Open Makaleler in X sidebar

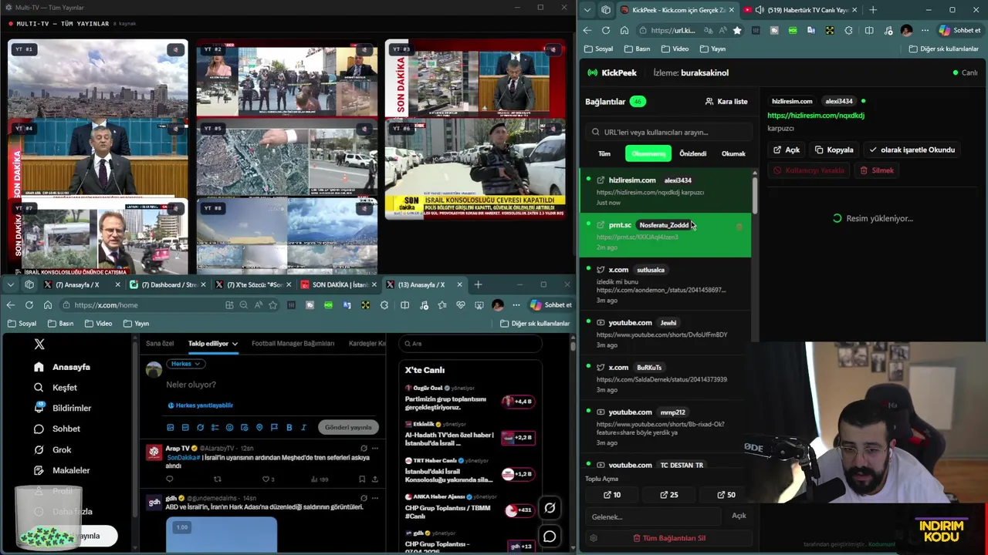pos(62,470)
